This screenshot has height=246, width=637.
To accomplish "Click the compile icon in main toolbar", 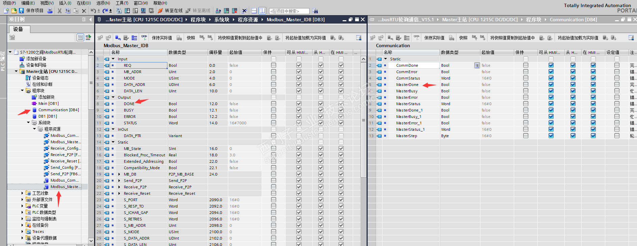I will tap(119, 11).
